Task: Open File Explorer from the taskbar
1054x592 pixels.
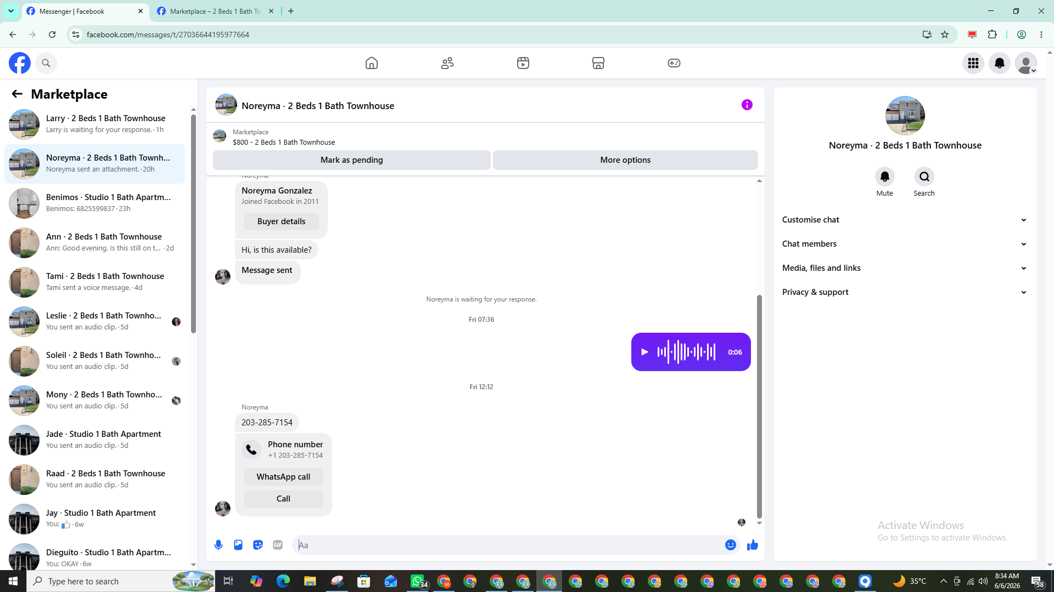Action: (x=310, y=581)
